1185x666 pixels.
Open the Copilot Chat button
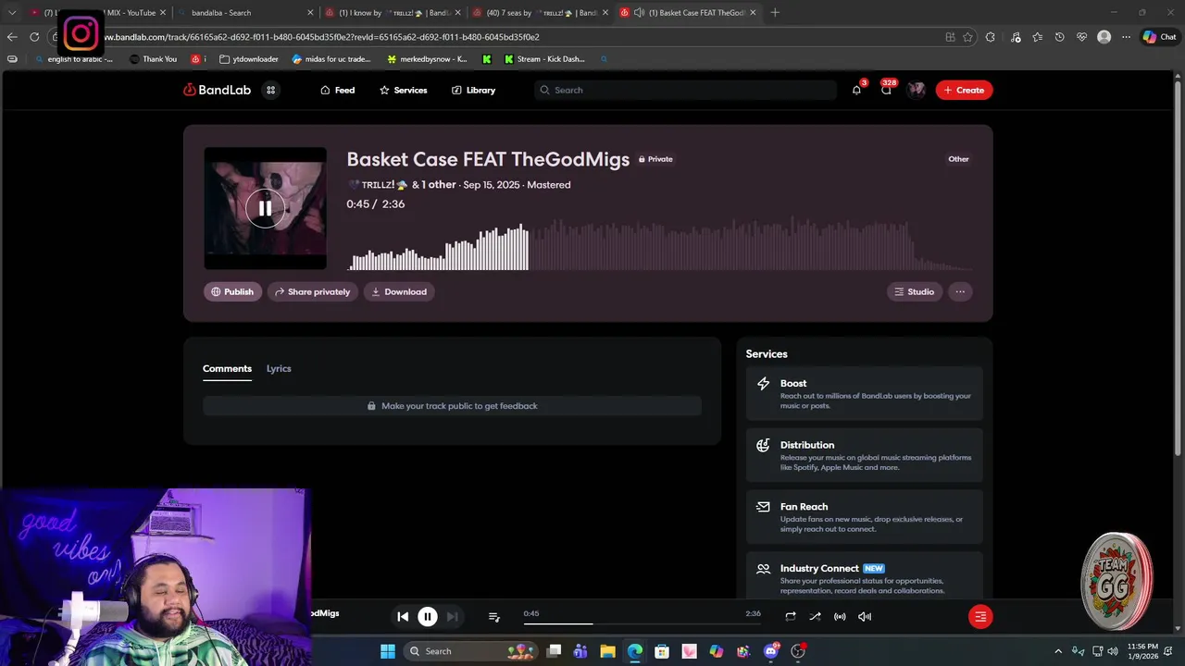1159,37
